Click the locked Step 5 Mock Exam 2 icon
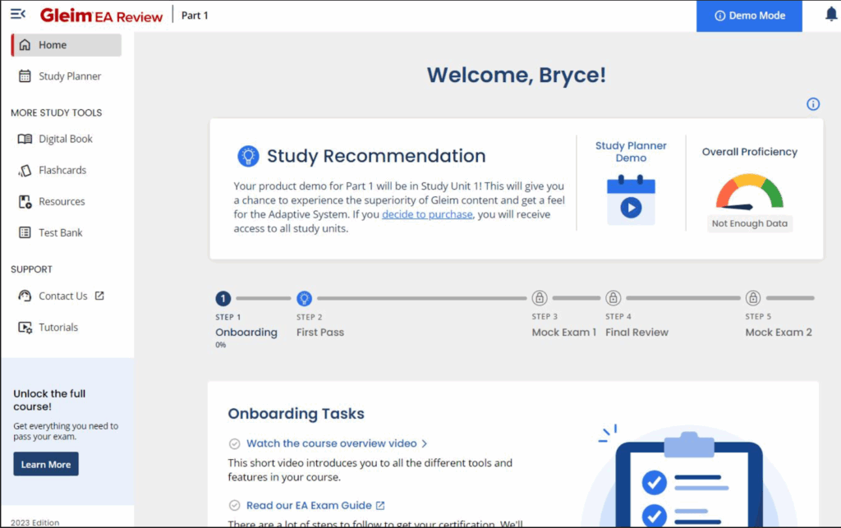The width and height of the screenshot is (841, 528). tap(753, 298)
